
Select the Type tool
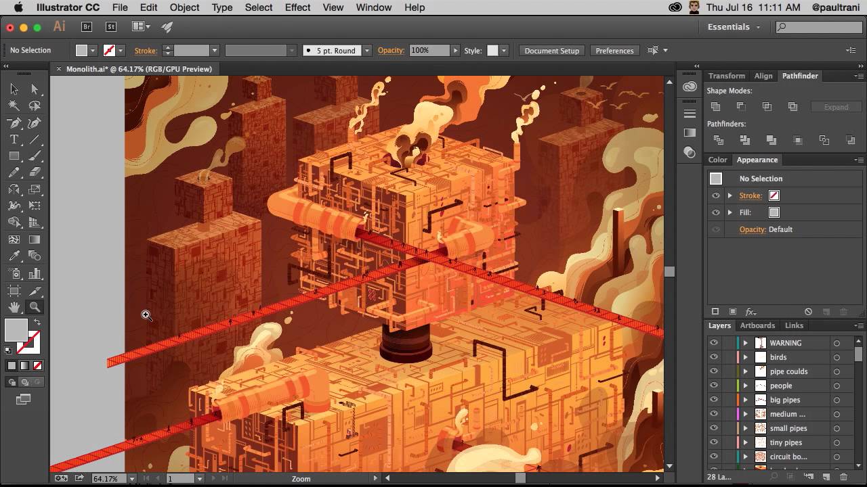pyautogui.click(x=14, y=139)
